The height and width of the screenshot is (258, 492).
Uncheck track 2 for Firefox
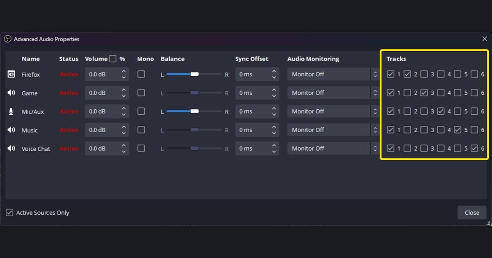[407, 74]
